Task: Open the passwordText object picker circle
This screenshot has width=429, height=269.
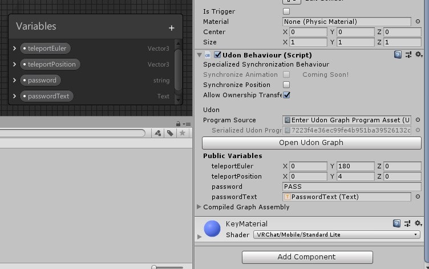Action: pos(418,196)
